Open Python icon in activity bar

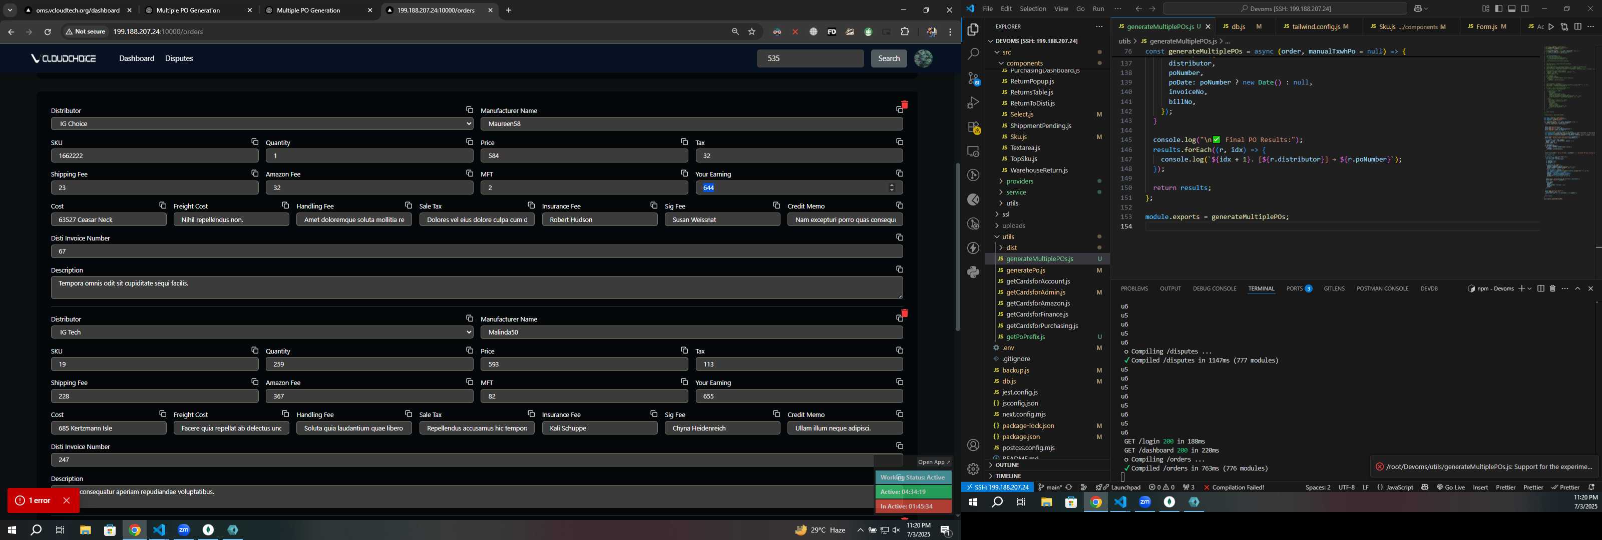pyautogui.click(x=973, y=271)
